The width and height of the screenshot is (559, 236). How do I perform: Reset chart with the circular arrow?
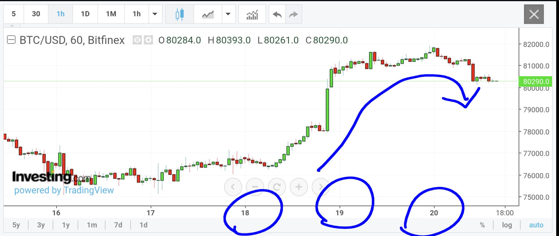tap(277, 187)
